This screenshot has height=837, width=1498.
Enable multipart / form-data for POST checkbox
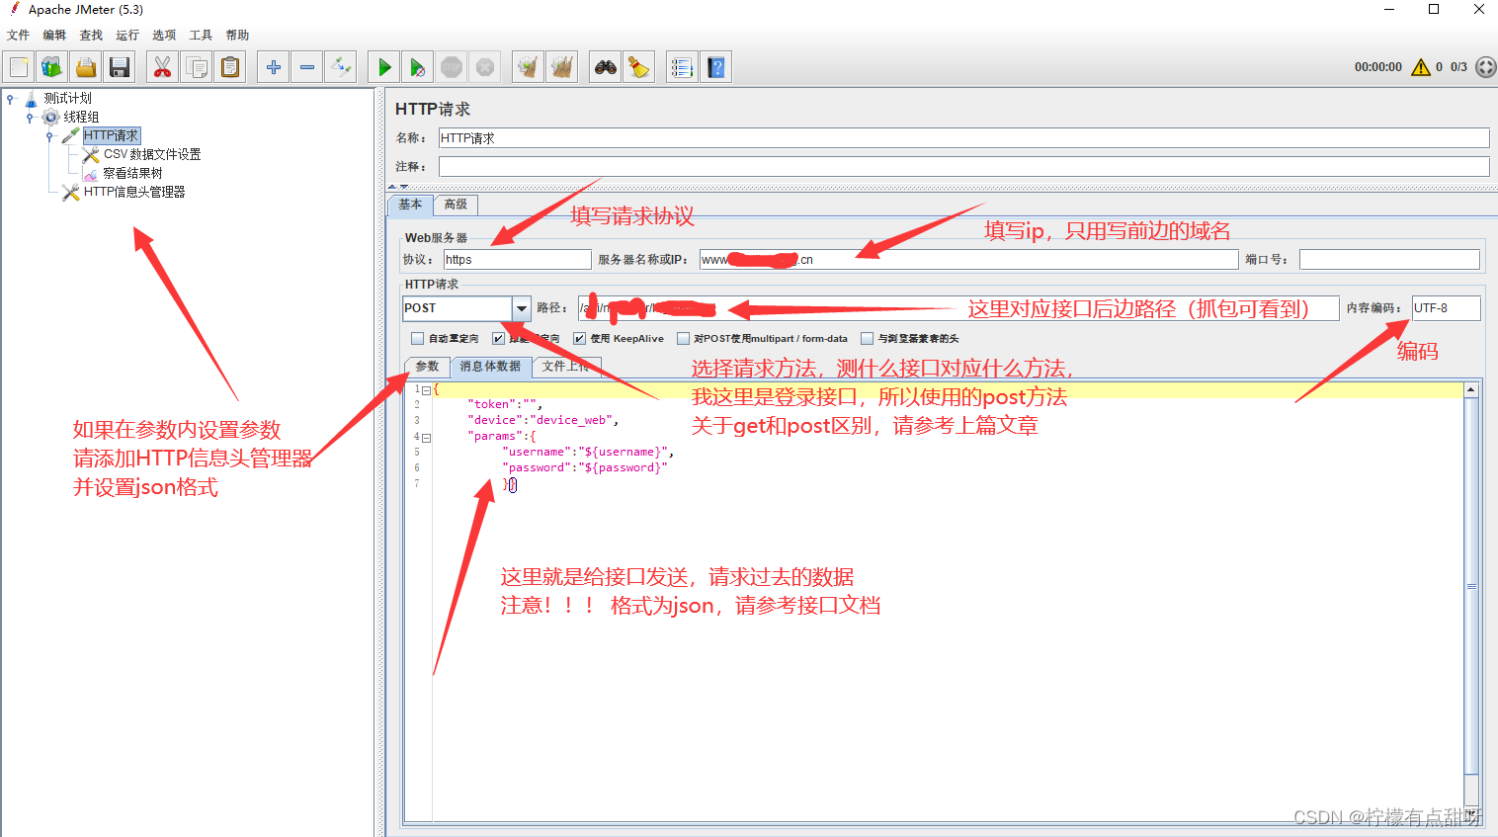(x=683, y=338)
